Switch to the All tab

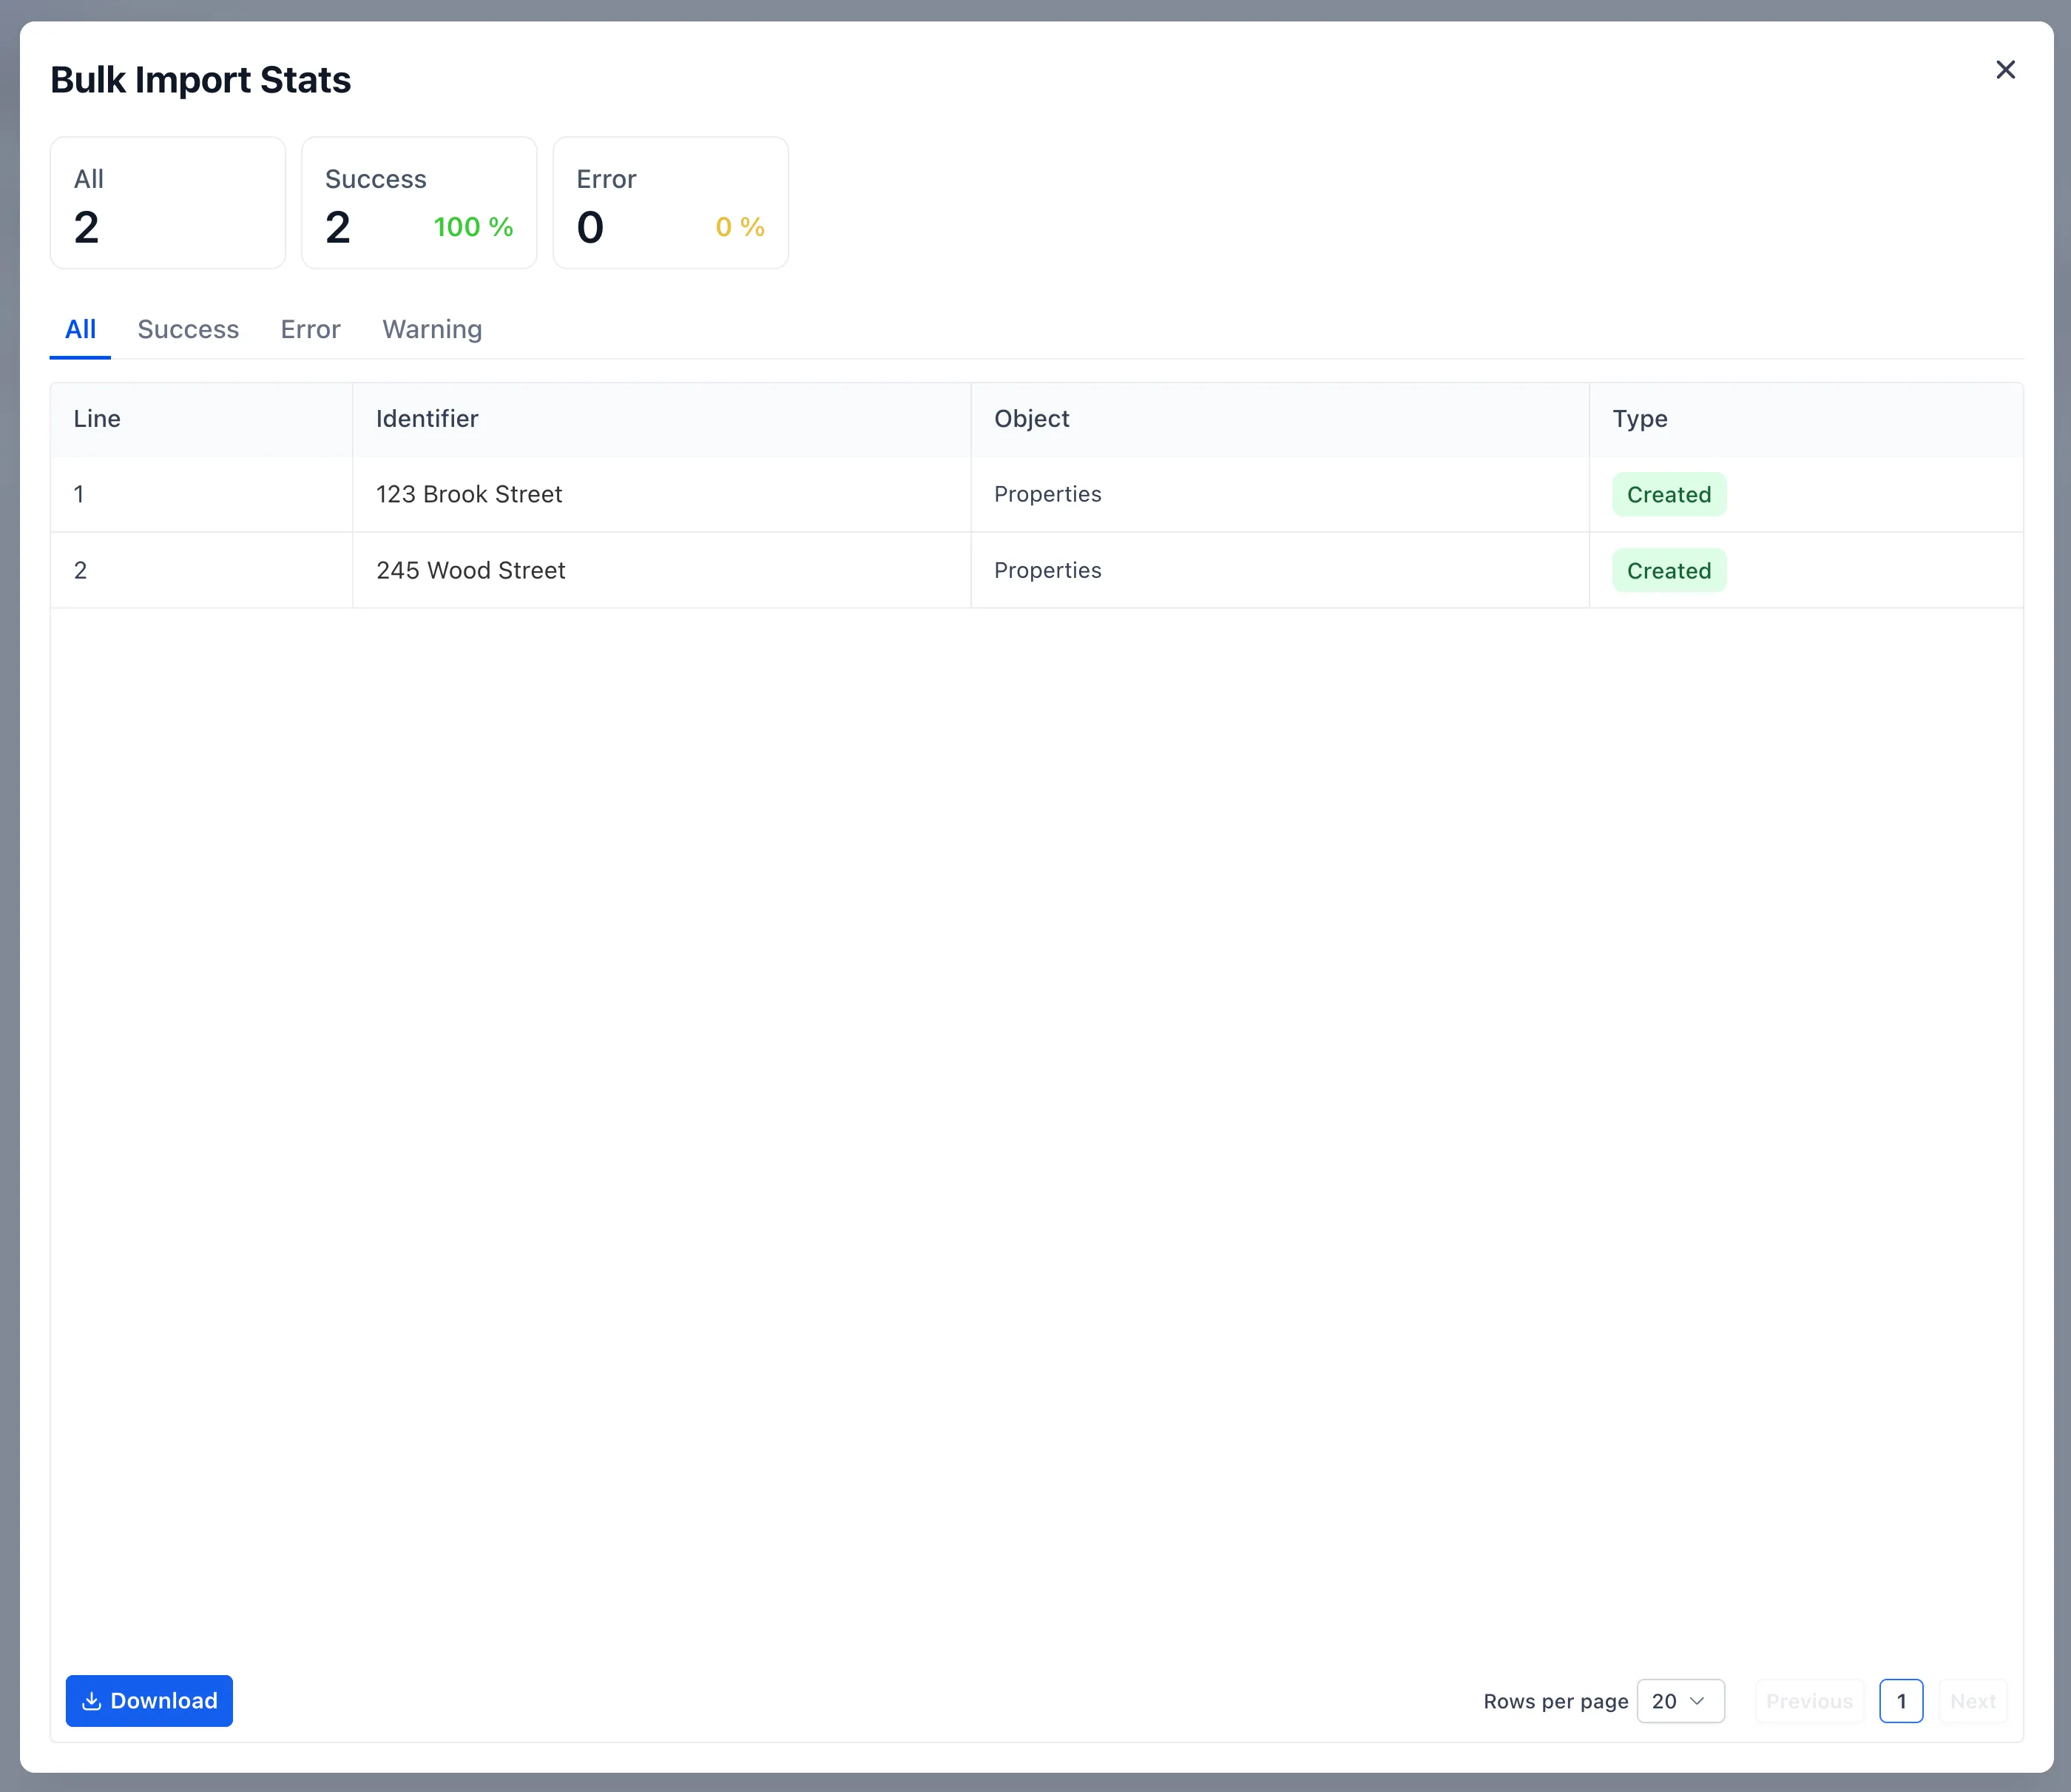pos(80,329)
